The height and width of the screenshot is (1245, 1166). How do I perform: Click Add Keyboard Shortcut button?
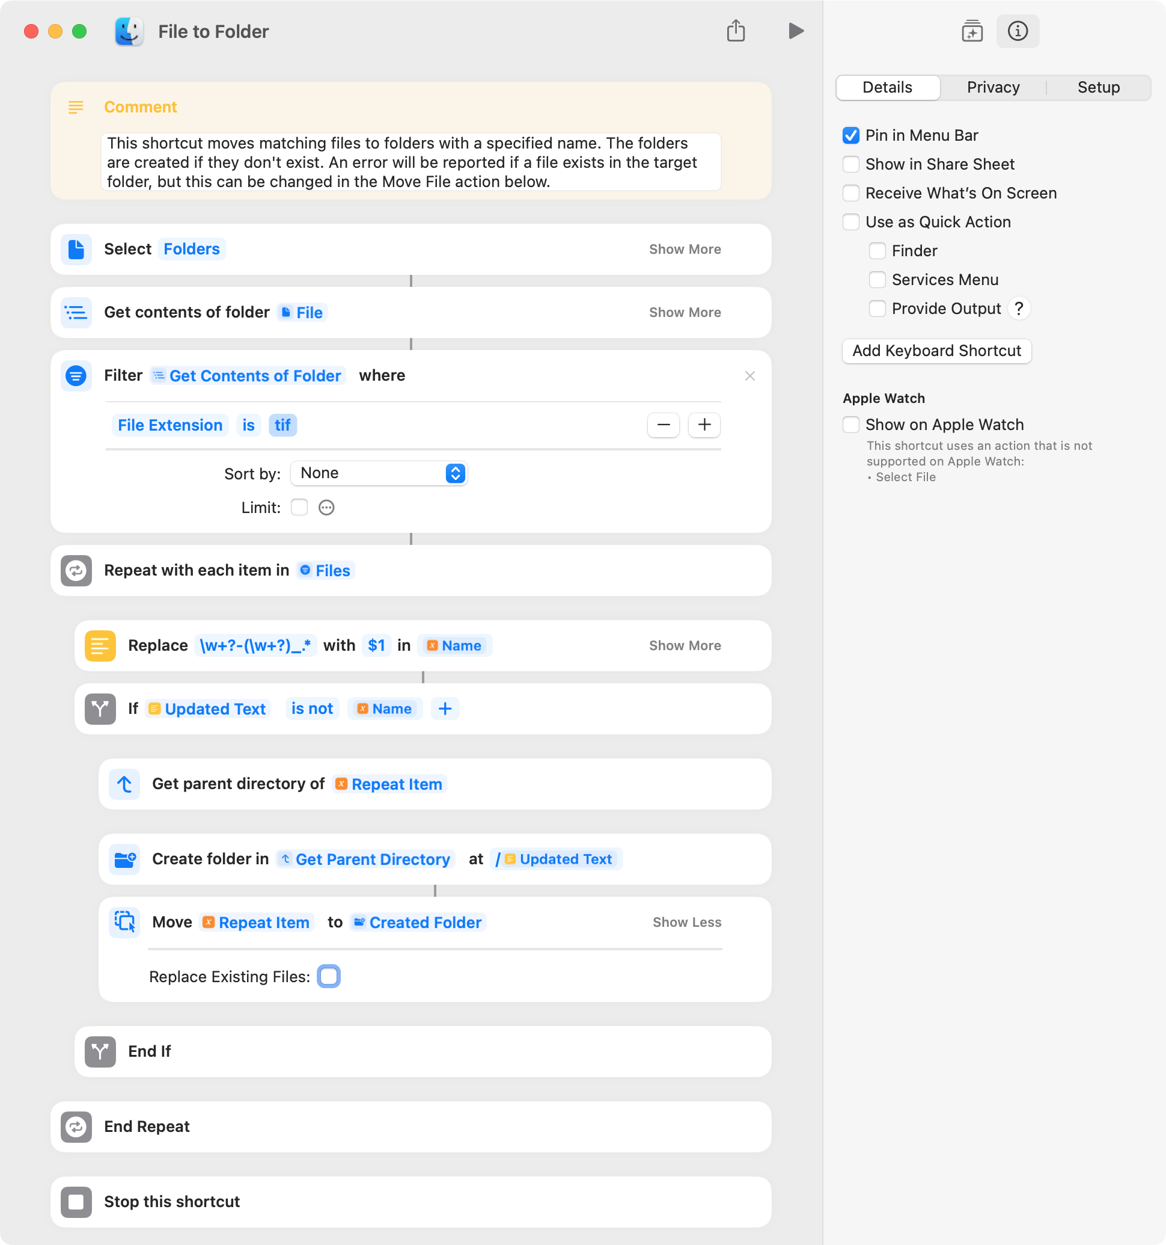[x=936, y=351]
